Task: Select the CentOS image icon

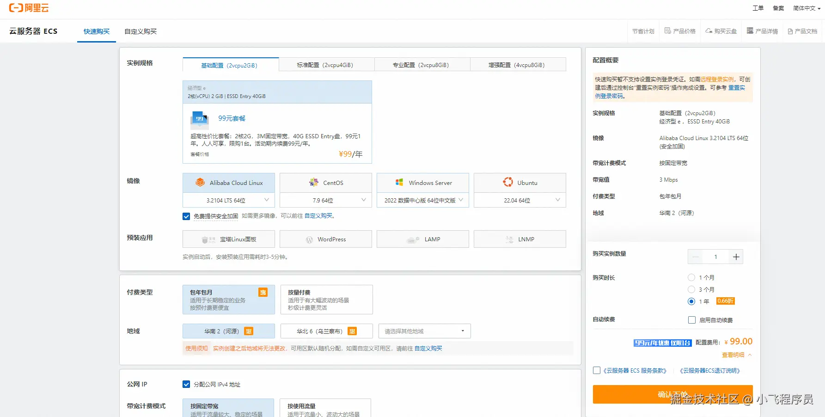Action: 314,183
